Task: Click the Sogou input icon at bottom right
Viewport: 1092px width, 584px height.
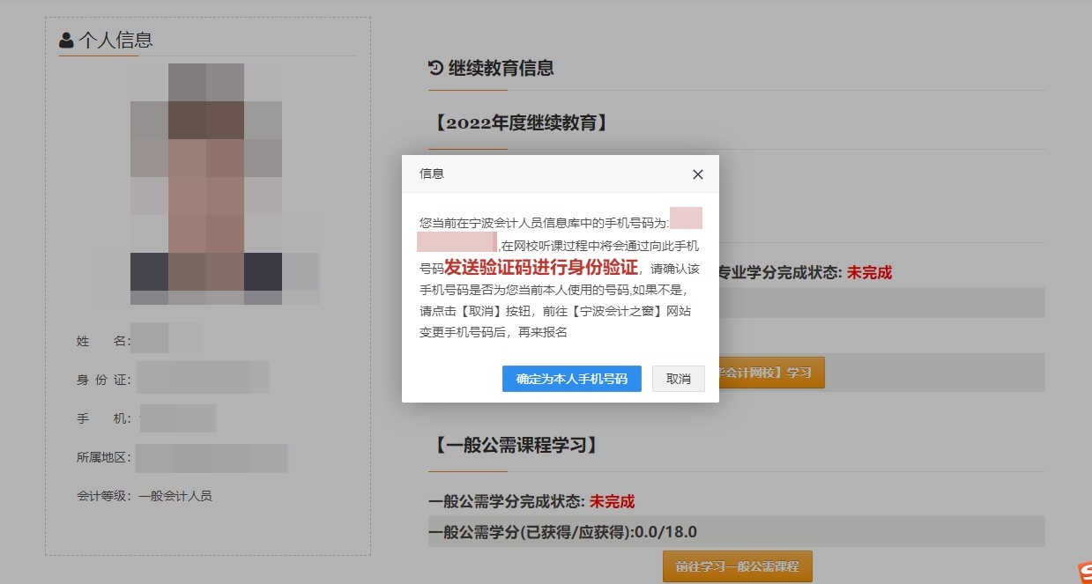Action: pos(1085,573)
